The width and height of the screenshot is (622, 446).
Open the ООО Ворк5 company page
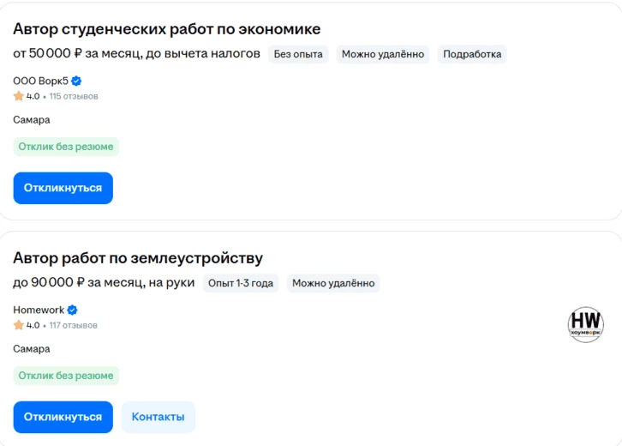pos(40,81)
